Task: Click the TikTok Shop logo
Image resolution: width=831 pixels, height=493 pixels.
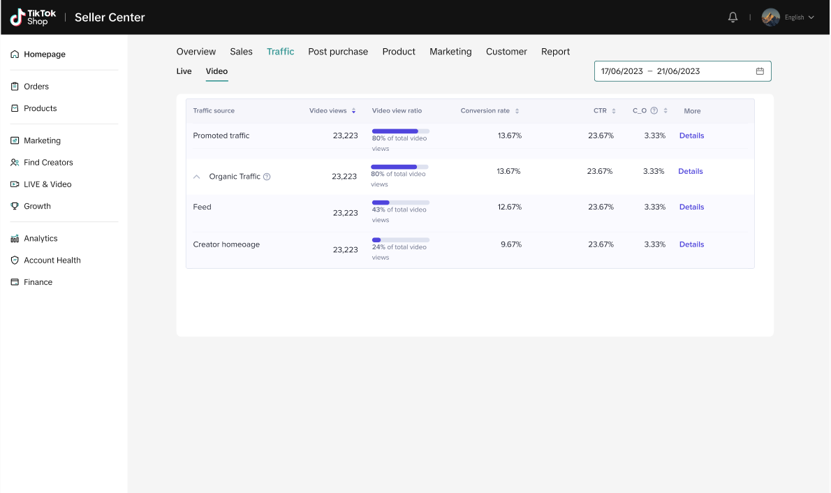Action: coord(33,17)
